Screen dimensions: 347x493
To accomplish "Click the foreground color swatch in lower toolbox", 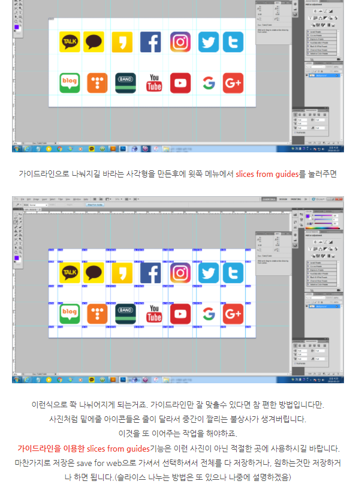I will tap(17, 258).
